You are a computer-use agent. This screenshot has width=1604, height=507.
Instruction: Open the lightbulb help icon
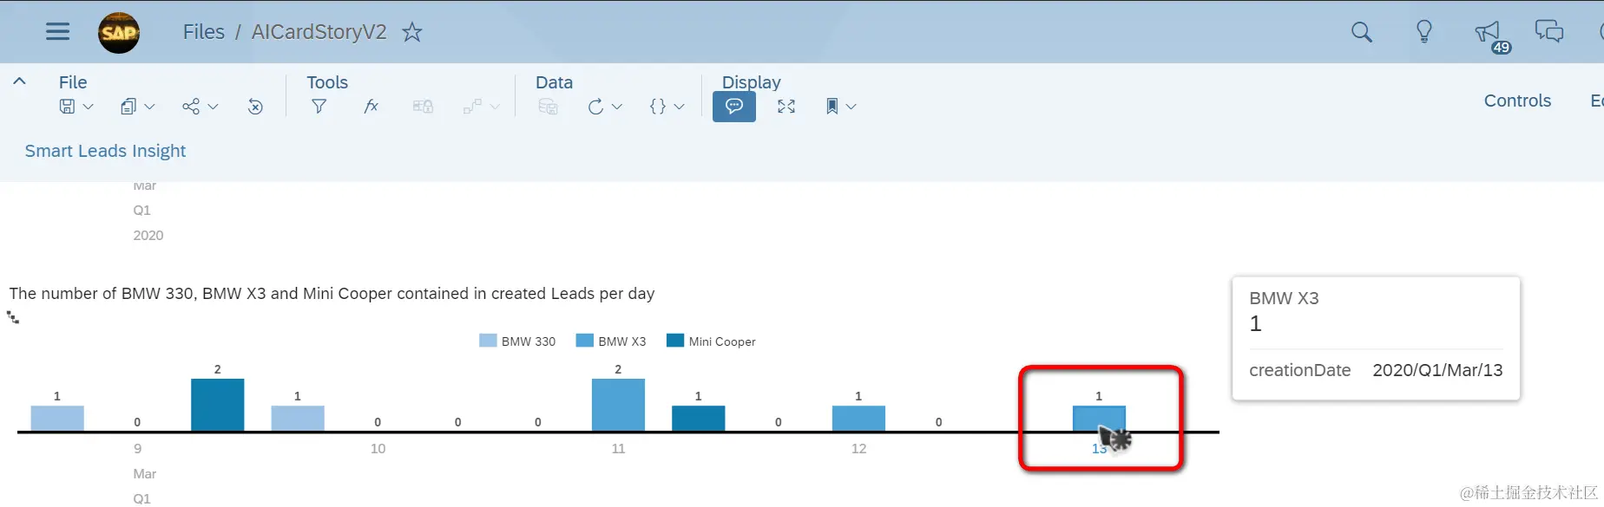click(1424, 32)
